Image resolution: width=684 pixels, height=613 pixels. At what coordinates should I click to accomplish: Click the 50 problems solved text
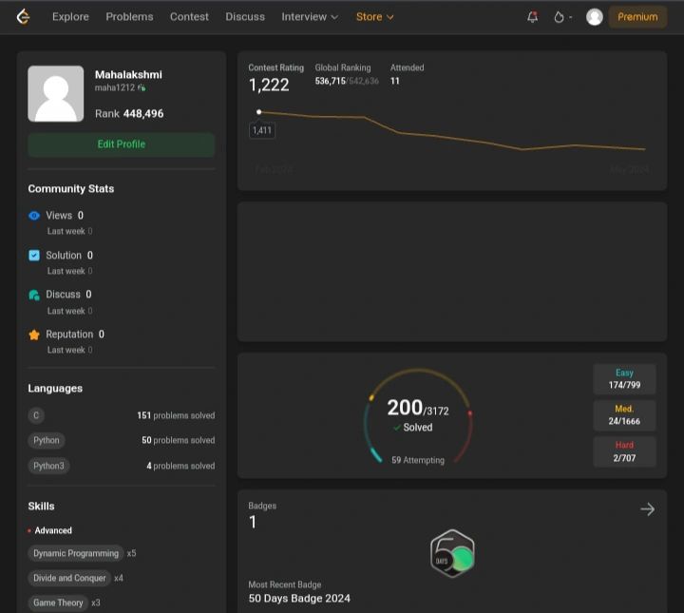(178, 440)
